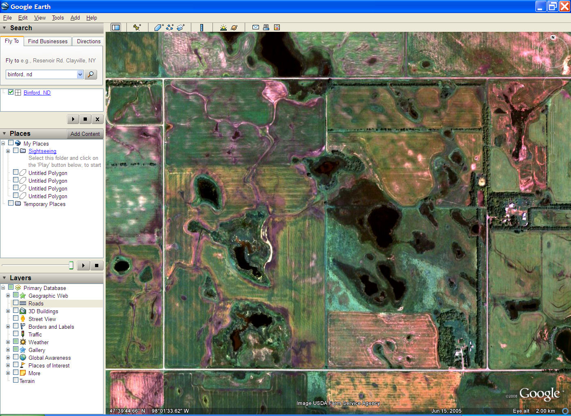Image resolution: width=571 pixels, height=416 pixels.
Task: Toggle the sidebar visibility icon
Action: (116, 27)
